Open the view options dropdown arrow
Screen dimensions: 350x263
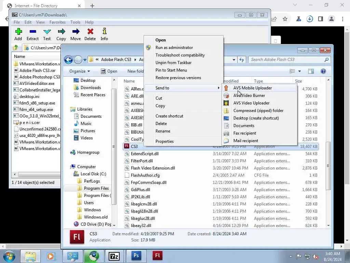(299, 71)
